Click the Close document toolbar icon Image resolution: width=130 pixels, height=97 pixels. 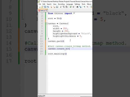coord(51,7)
